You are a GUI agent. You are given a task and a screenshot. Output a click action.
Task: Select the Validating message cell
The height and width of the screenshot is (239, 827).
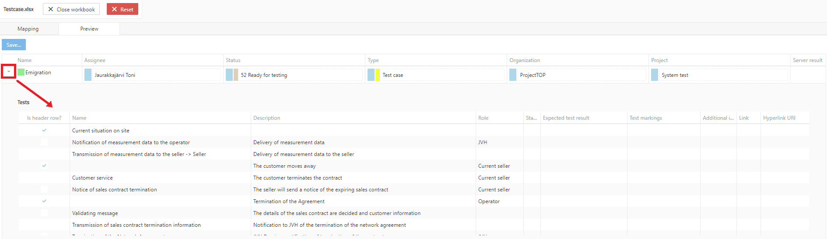tap(160, 213)
